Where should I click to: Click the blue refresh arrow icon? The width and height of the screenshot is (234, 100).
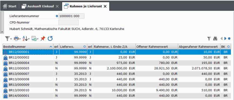(x=50, y=39)
